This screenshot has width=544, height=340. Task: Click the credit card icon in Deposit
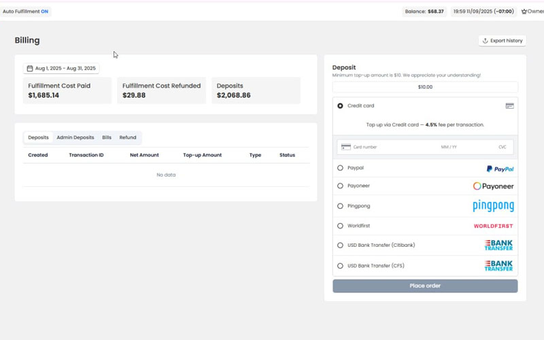point(509,106)
